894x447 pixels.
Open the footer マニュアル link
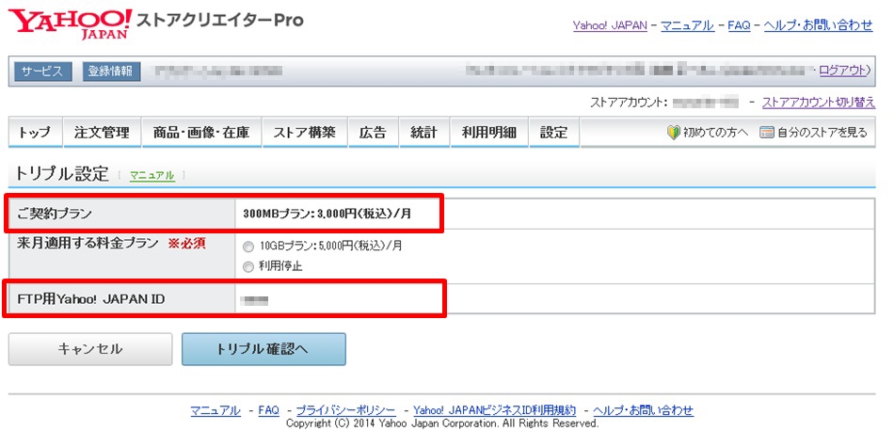coord(216,410)
